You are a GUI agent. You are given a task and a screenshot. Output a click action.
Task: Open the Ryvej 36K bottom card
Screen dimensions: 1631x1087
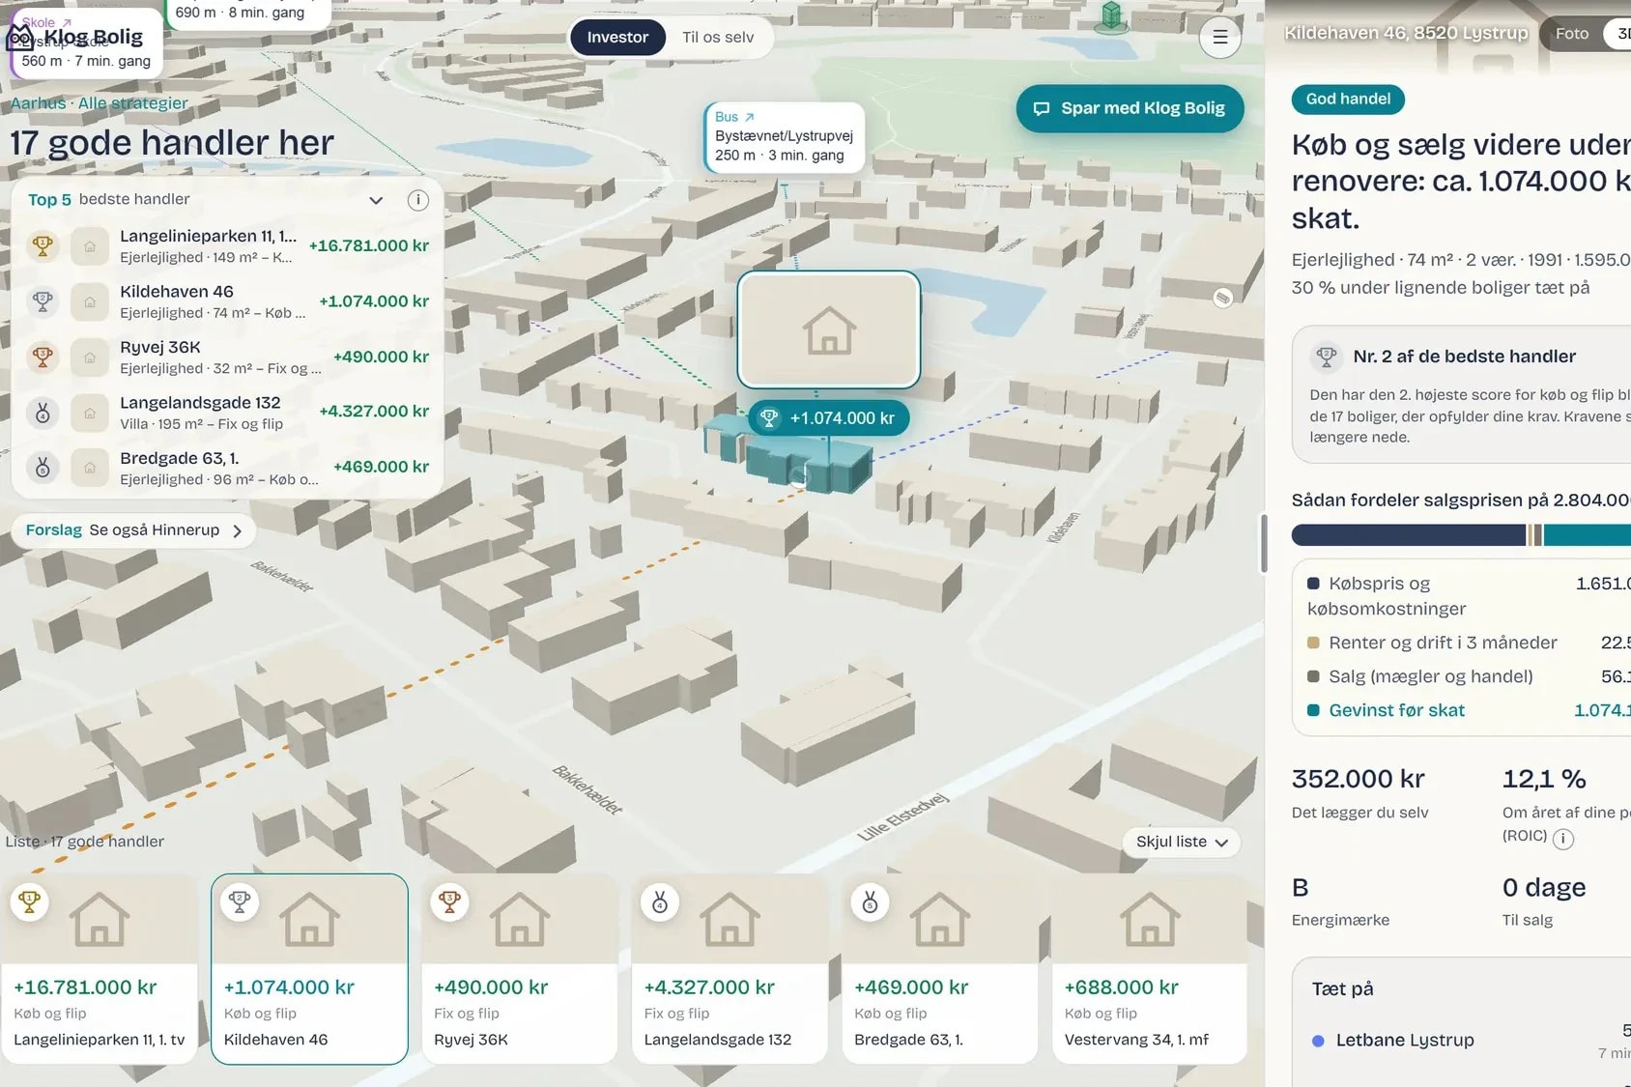[x=519, y=969]
